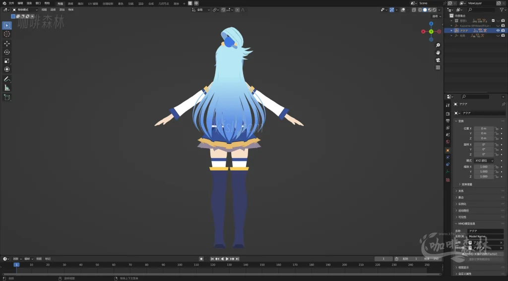Open viewport shading options dropdown arrow
Image resolution: width=508 pixels, height=281 pixels.
pyautogui.click(x=440, y=10)
